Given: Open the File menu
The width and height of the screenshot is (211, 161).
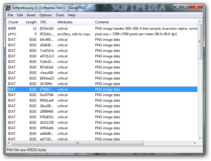Looking at the screenshot, I should click(10, 15).
